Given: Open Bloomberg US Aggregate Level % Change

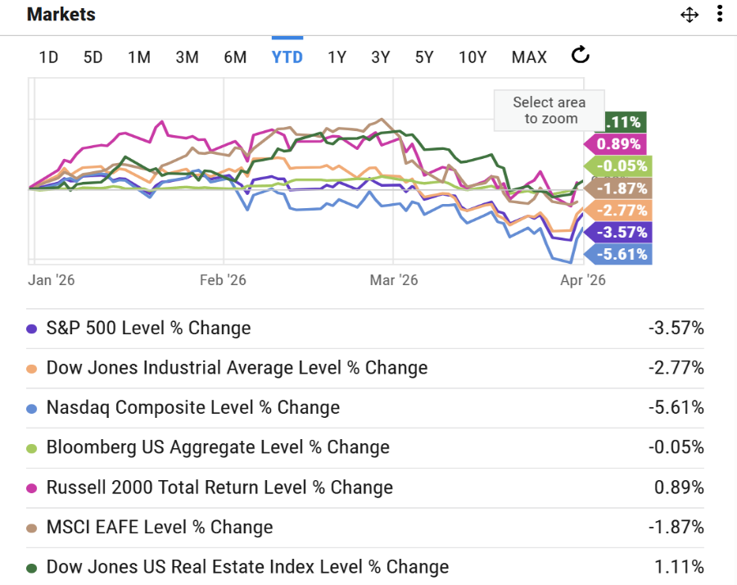Looking at the screenshot, I should click(x=218, y=447).
